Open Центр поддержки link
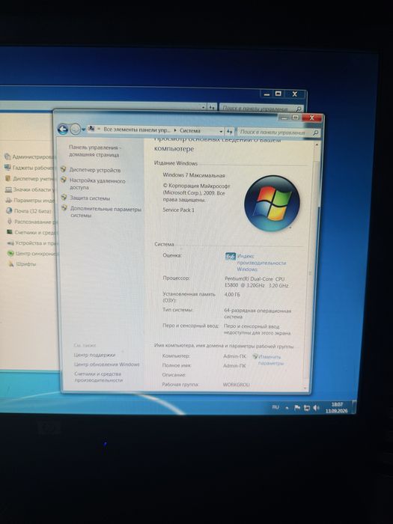This screenshot has width=393, height=524. pos(94,355)
